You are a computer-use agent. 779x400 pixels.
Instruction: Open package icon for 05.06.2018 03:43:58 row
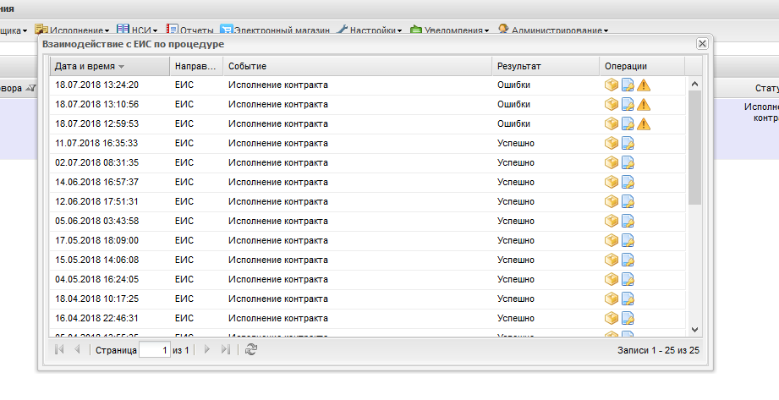coord(611,221)
